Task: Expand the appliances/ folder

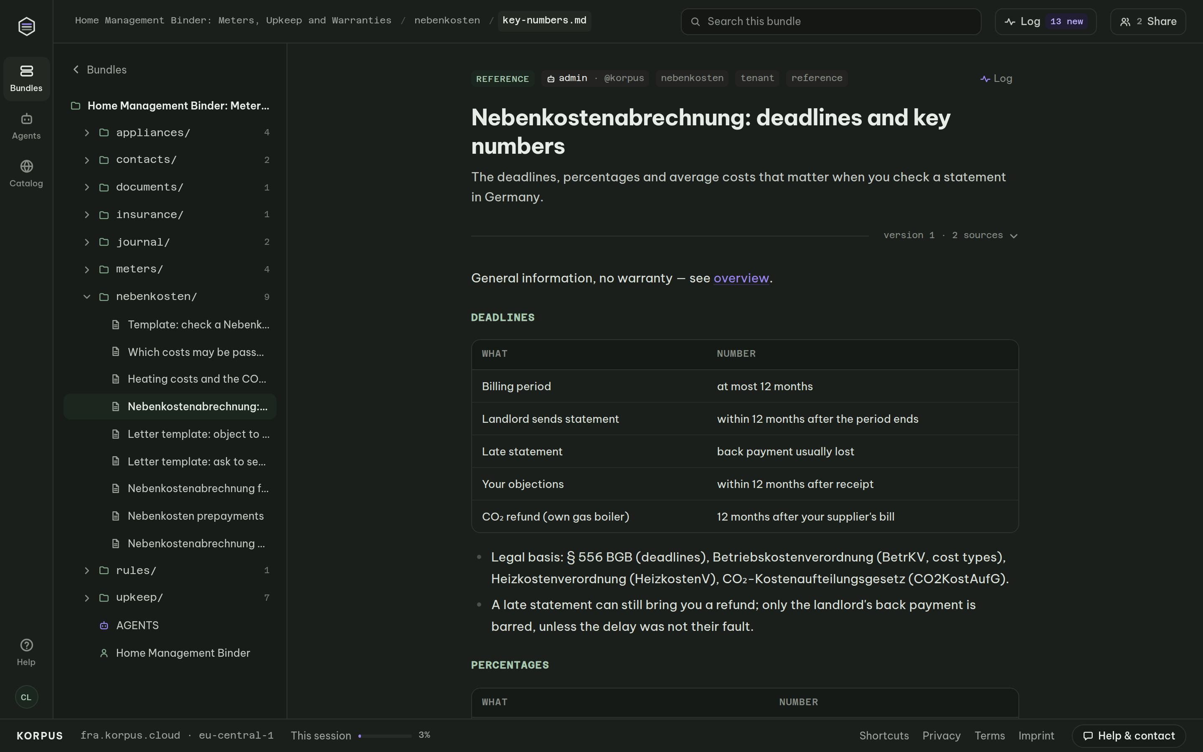Action: point(87,133)
